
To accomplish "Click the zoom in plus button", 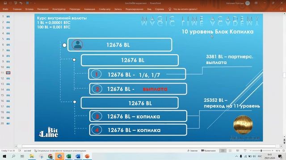I will click(273, 151).
